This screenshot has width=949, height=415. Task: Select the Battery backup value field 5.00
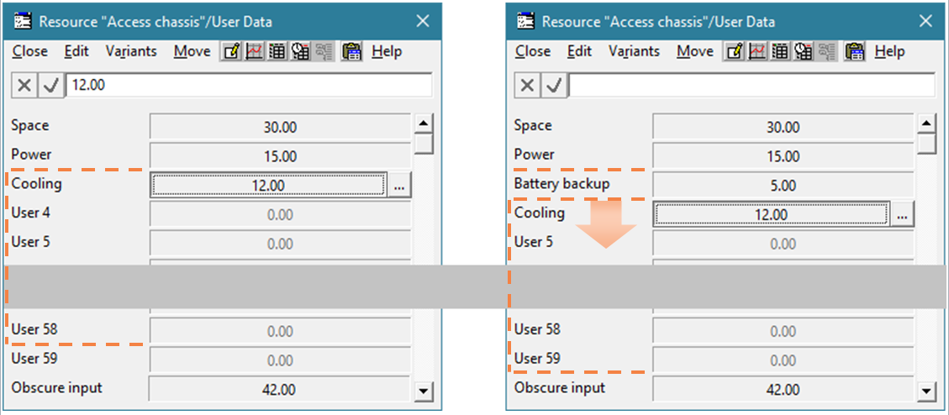pyautogui.click(x=783, y=185)
